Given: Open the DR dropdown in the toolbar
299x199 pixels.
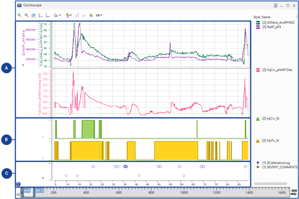Looking at the screenshot, I should click(x=99, y=15).
